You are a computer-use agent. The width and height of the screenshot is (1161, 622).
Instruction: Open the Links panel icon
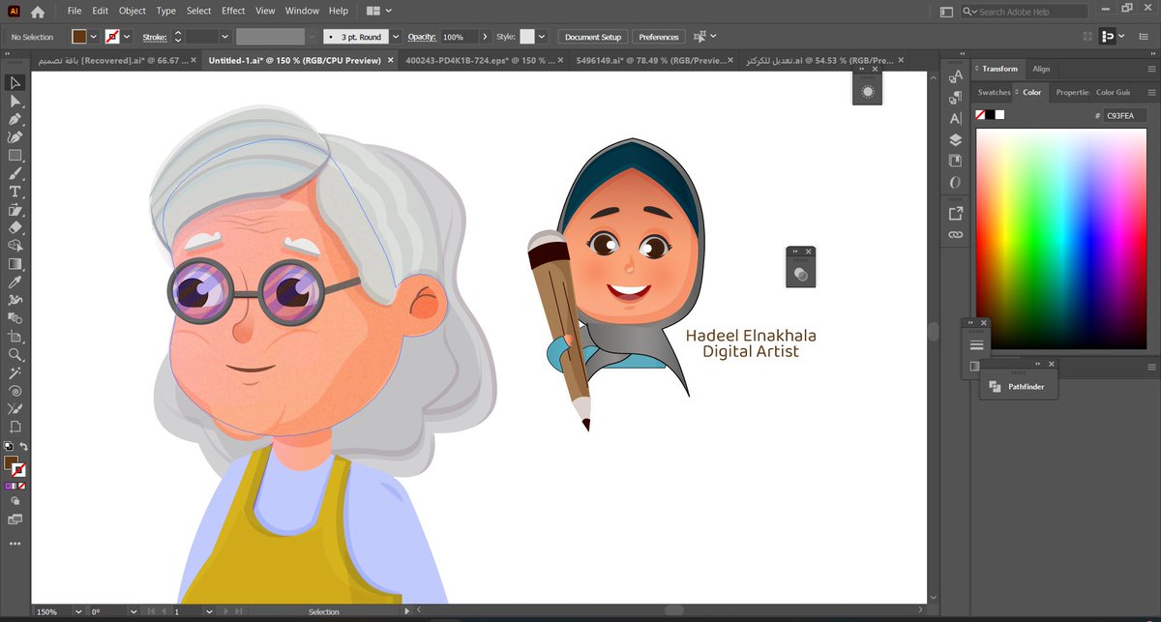coord(955,235)
